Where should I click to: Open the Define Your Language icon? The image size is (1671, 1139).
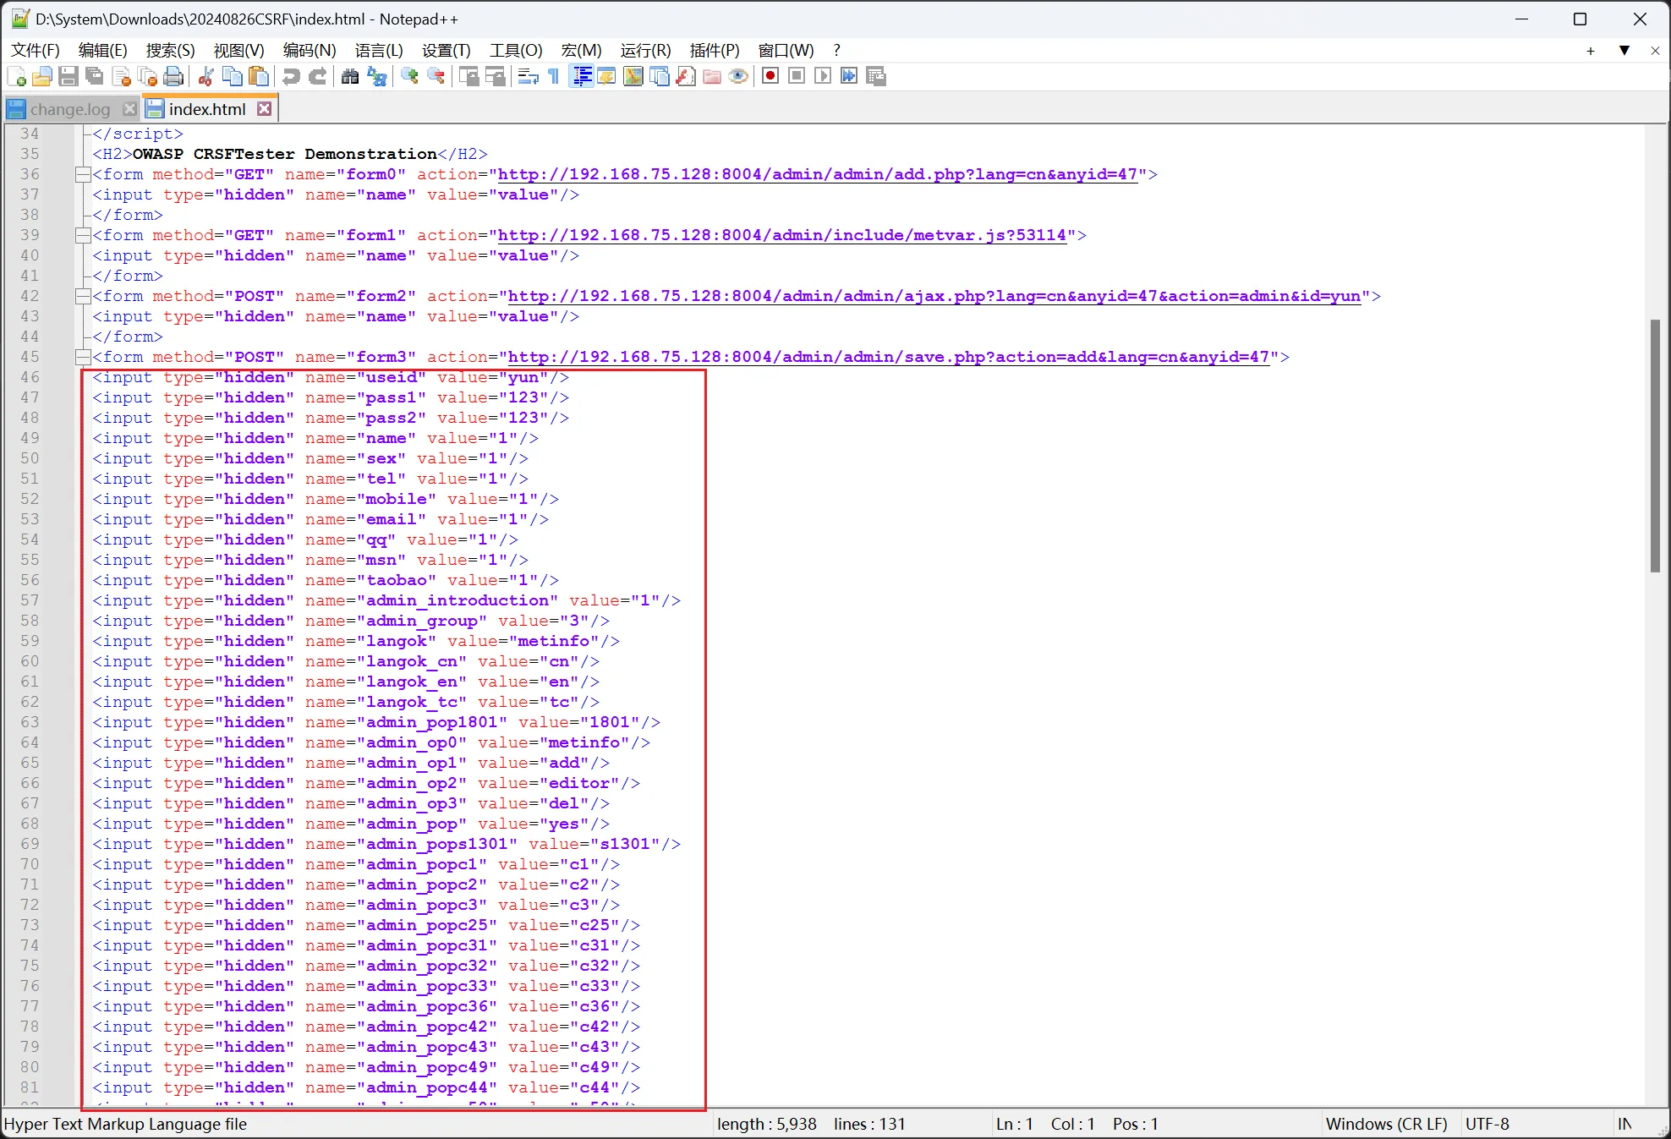pyautogui.click(x=606, y=77)
